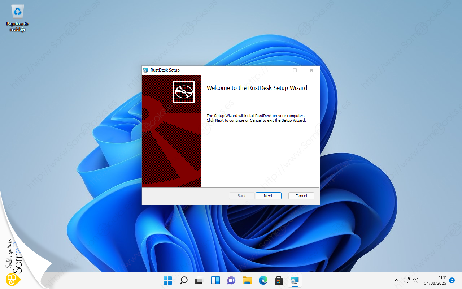Launch File Explorer from the taskbar
This screenshot has height=289, width=462.
tap(247, 280)
